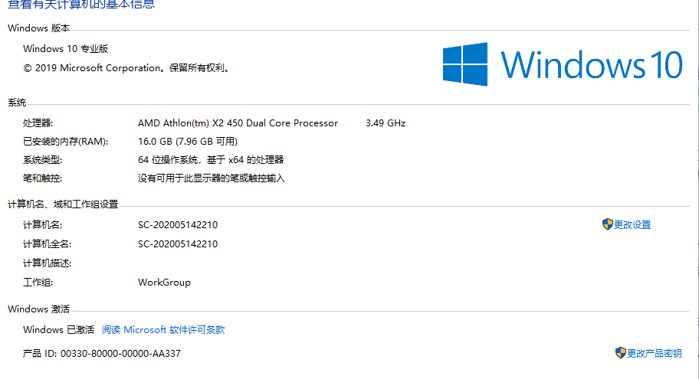Open 阅读 Microsoft 软件许可条款 link
699x379 pixels.
[x=163, y=329]
